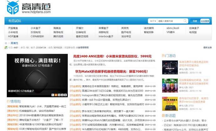The width and height of the screenshot is (216, 131).
Task: Open 荣耀MagicWatch2真机实拍 news item
Action: pyautogui.click(x=113, y=120)
